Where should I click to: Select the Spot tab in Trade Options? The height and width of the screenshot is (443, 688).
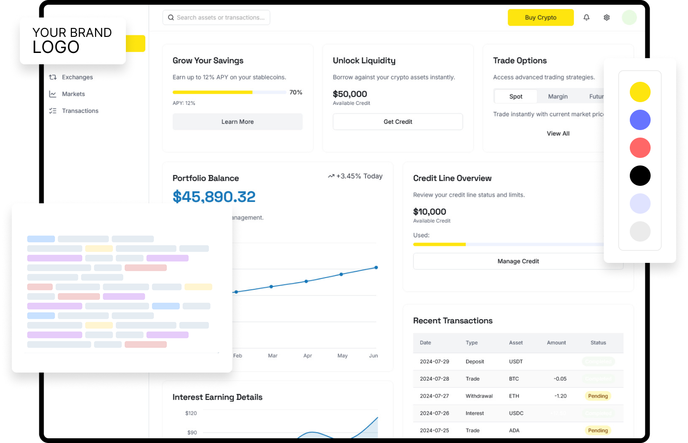tap(516, 96)
